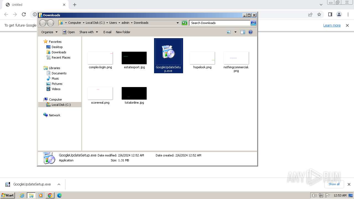Image resolution: width=354 pixels, height=199 pixels.
Task: Select Local Disk (C:) in sidebar
Action: [60, 105]
